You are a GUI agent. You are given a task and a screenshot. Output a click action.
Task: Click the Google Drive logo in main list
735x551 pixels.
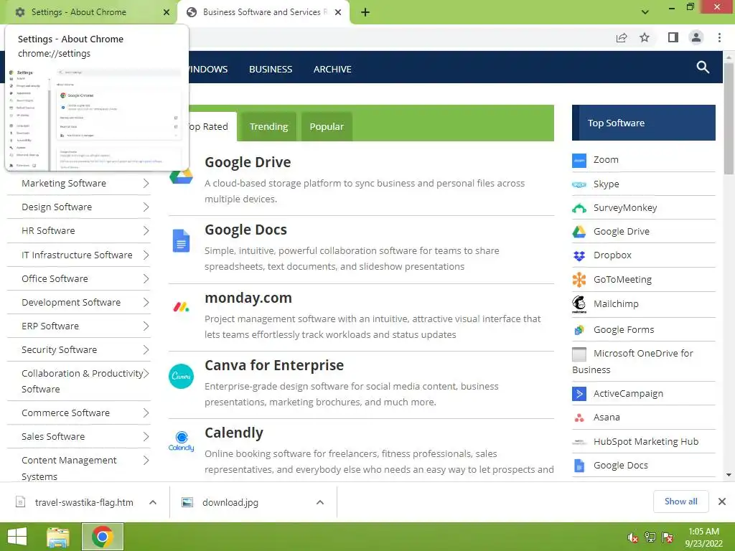click(x=182, y=176)
